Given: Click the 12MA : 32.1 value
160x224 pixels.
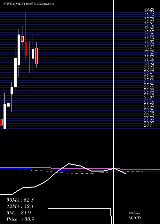Looking at the screenshot, I should [x=20, y=206].
